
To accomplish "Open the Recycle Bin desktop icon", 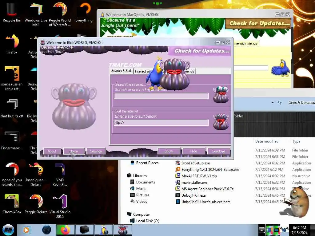I will click(x=12, y=12).
